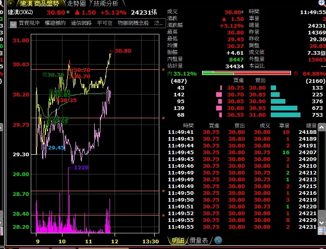Select the trade row at 11:49:41
The height and width of the screenshot is (249, 326).
[242, 132]
